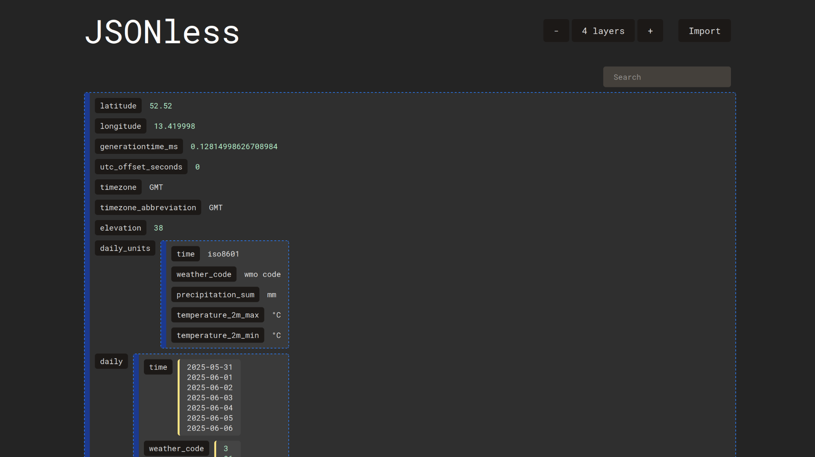Focus the Search input field

[667, 77]
